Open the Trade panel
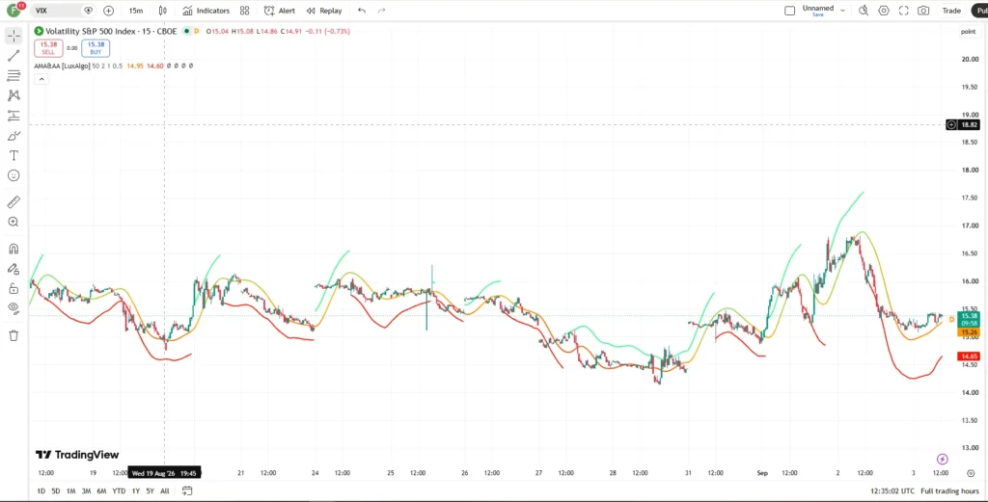988x502 pixels. (x=951, y=11)
